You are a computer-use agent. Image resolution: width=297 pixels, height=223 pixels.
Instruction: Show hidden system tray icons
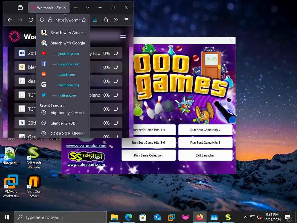click(245, 217)
